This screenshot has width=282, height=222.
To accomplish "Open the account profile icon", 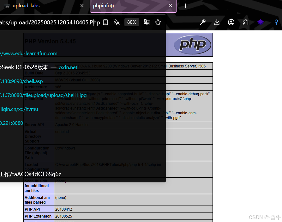I will 231,22.
